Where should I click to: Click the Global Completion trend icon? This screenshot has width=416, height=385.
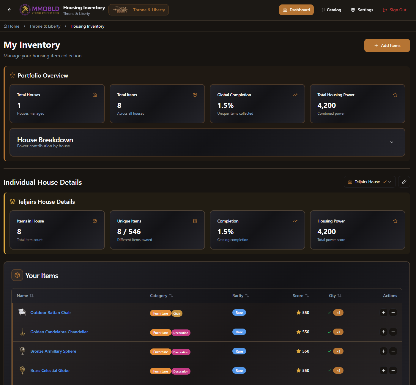click(x=295, y=95)
